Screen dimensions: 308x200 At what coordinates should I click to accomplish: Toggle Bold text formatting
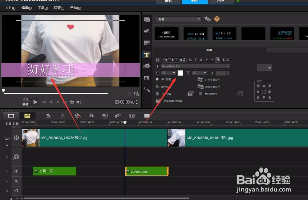click(190, 60)
